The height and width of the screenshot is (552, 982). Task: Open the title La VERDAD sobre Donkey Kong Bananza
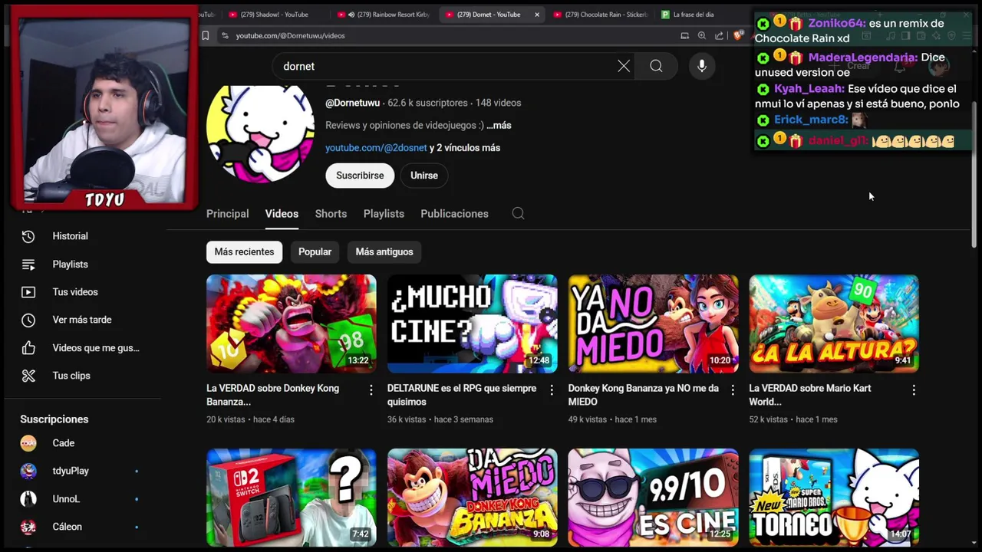point(272,395)
